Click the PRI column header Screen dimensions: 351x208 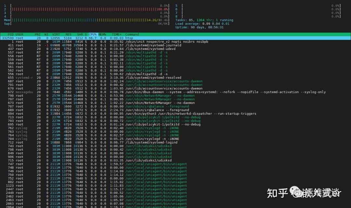tap(37, 34)
